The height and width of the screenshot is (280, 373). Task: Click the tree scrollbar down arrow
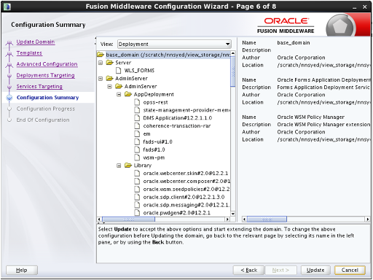pos(233,214)
